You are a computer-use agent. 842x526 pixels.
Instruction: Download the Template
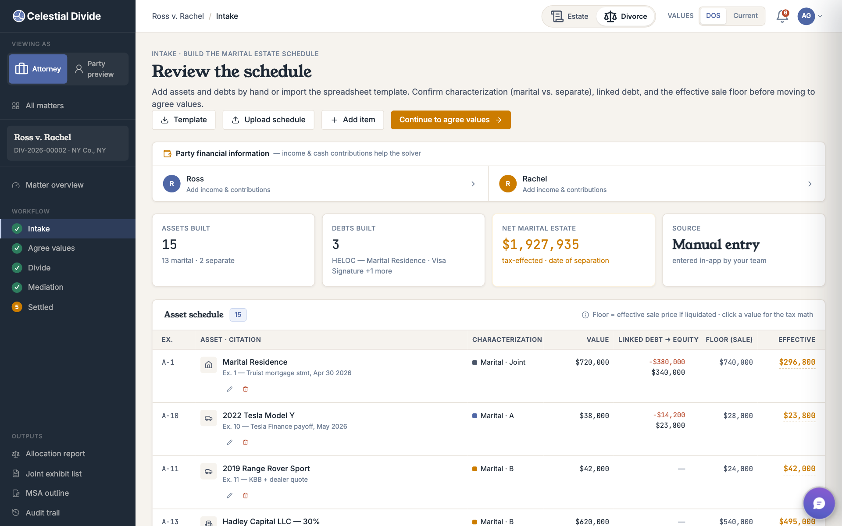click(x=184, y=120)
